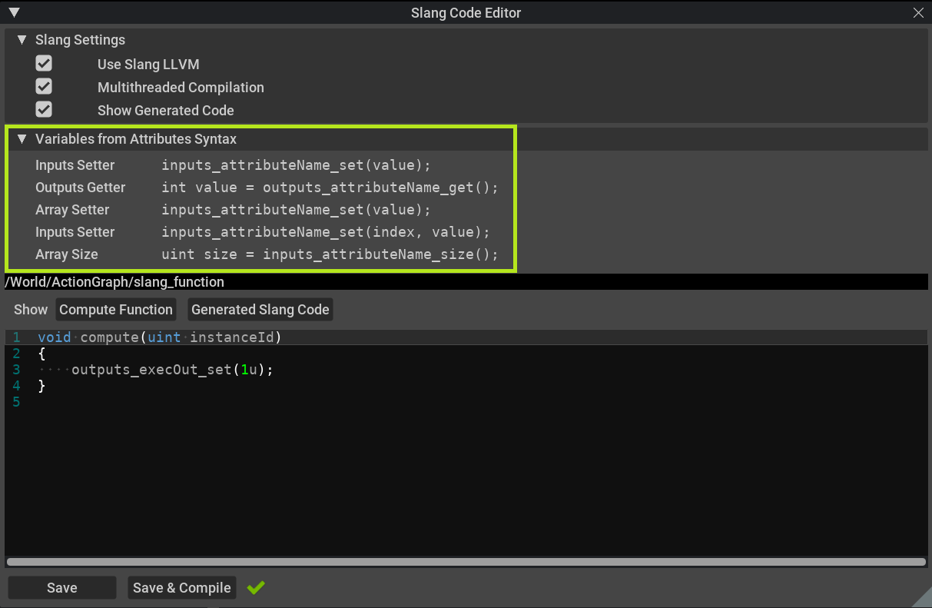932x608 pixels.
Task: Click the void compute function declaration line
Action: (x=160, y=337)
